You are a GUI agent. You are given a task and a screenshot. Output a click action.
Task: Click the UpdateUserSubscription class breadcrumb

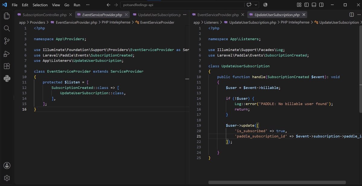(x=337, y=22)
